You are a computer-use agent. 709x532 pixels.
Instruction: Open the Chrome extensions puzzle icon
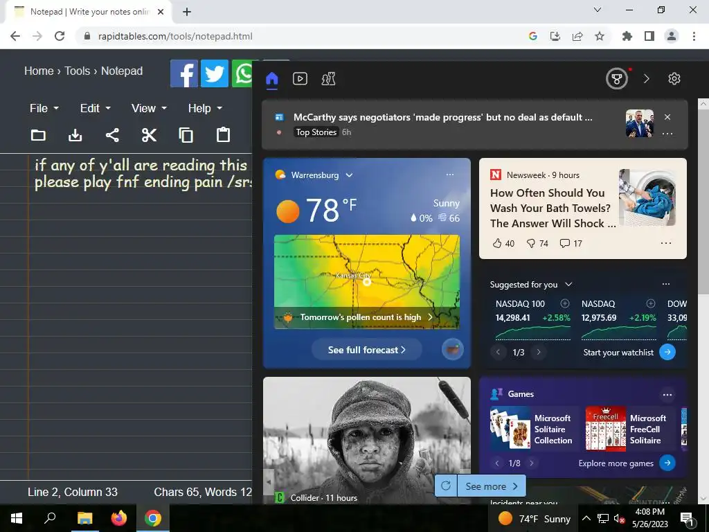[x=627, y=36]
